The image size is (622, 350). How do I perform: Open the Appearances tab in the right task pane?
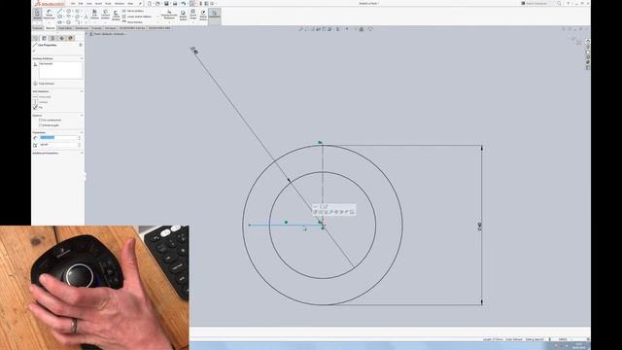click(x=587, y=62)
